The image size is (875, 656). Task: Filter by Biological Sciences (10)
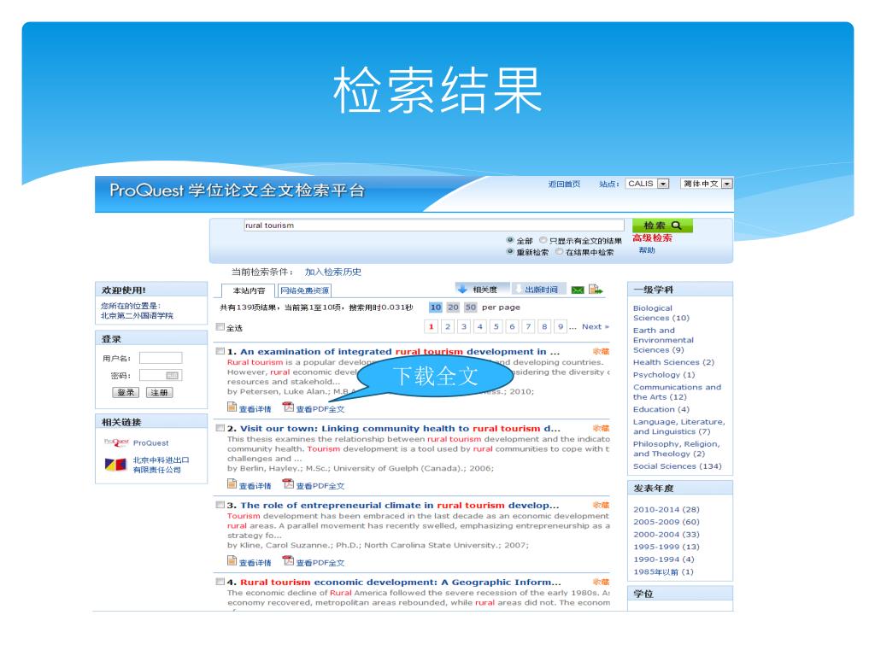pyautogui.click(x=661, y=313)
